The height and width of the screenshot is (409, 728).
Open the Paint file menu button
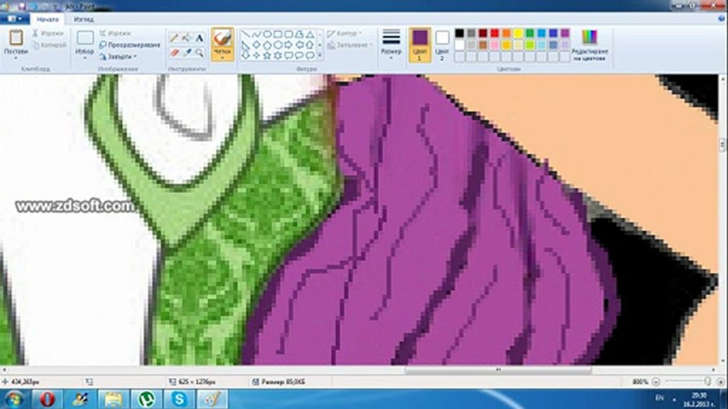[x=15, y=19]
